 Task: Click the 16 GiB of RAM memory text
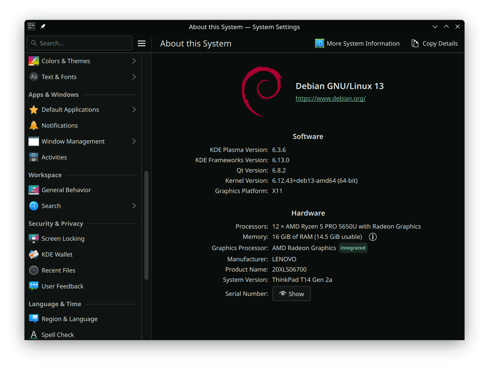click(317, 237)
